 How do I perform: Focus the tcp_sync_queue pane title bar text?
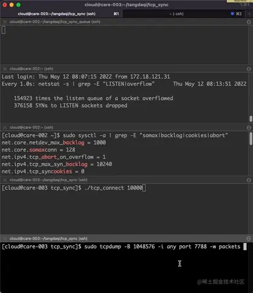coord(55,22)
